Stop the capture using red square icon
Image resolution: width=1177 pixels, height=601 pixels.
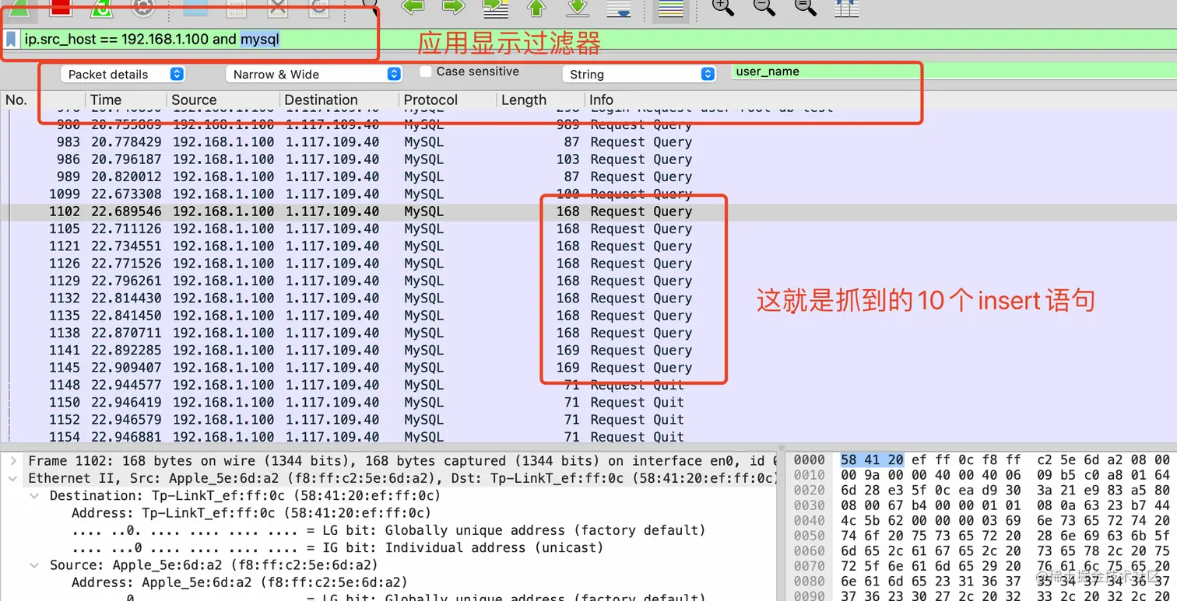coord(61,7)
